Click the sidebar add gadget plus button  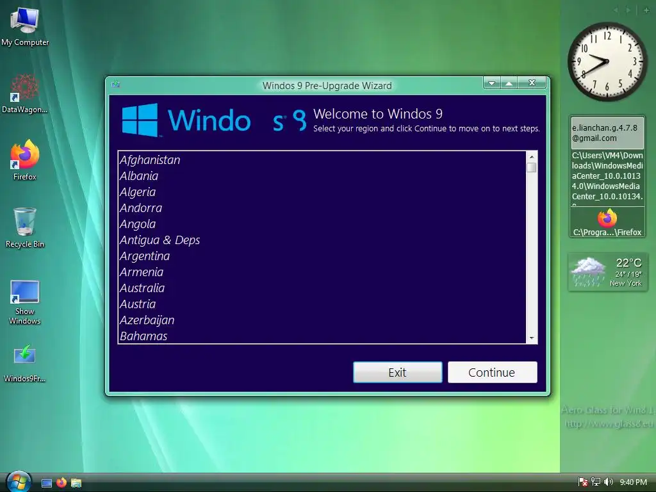pos(646,10)
